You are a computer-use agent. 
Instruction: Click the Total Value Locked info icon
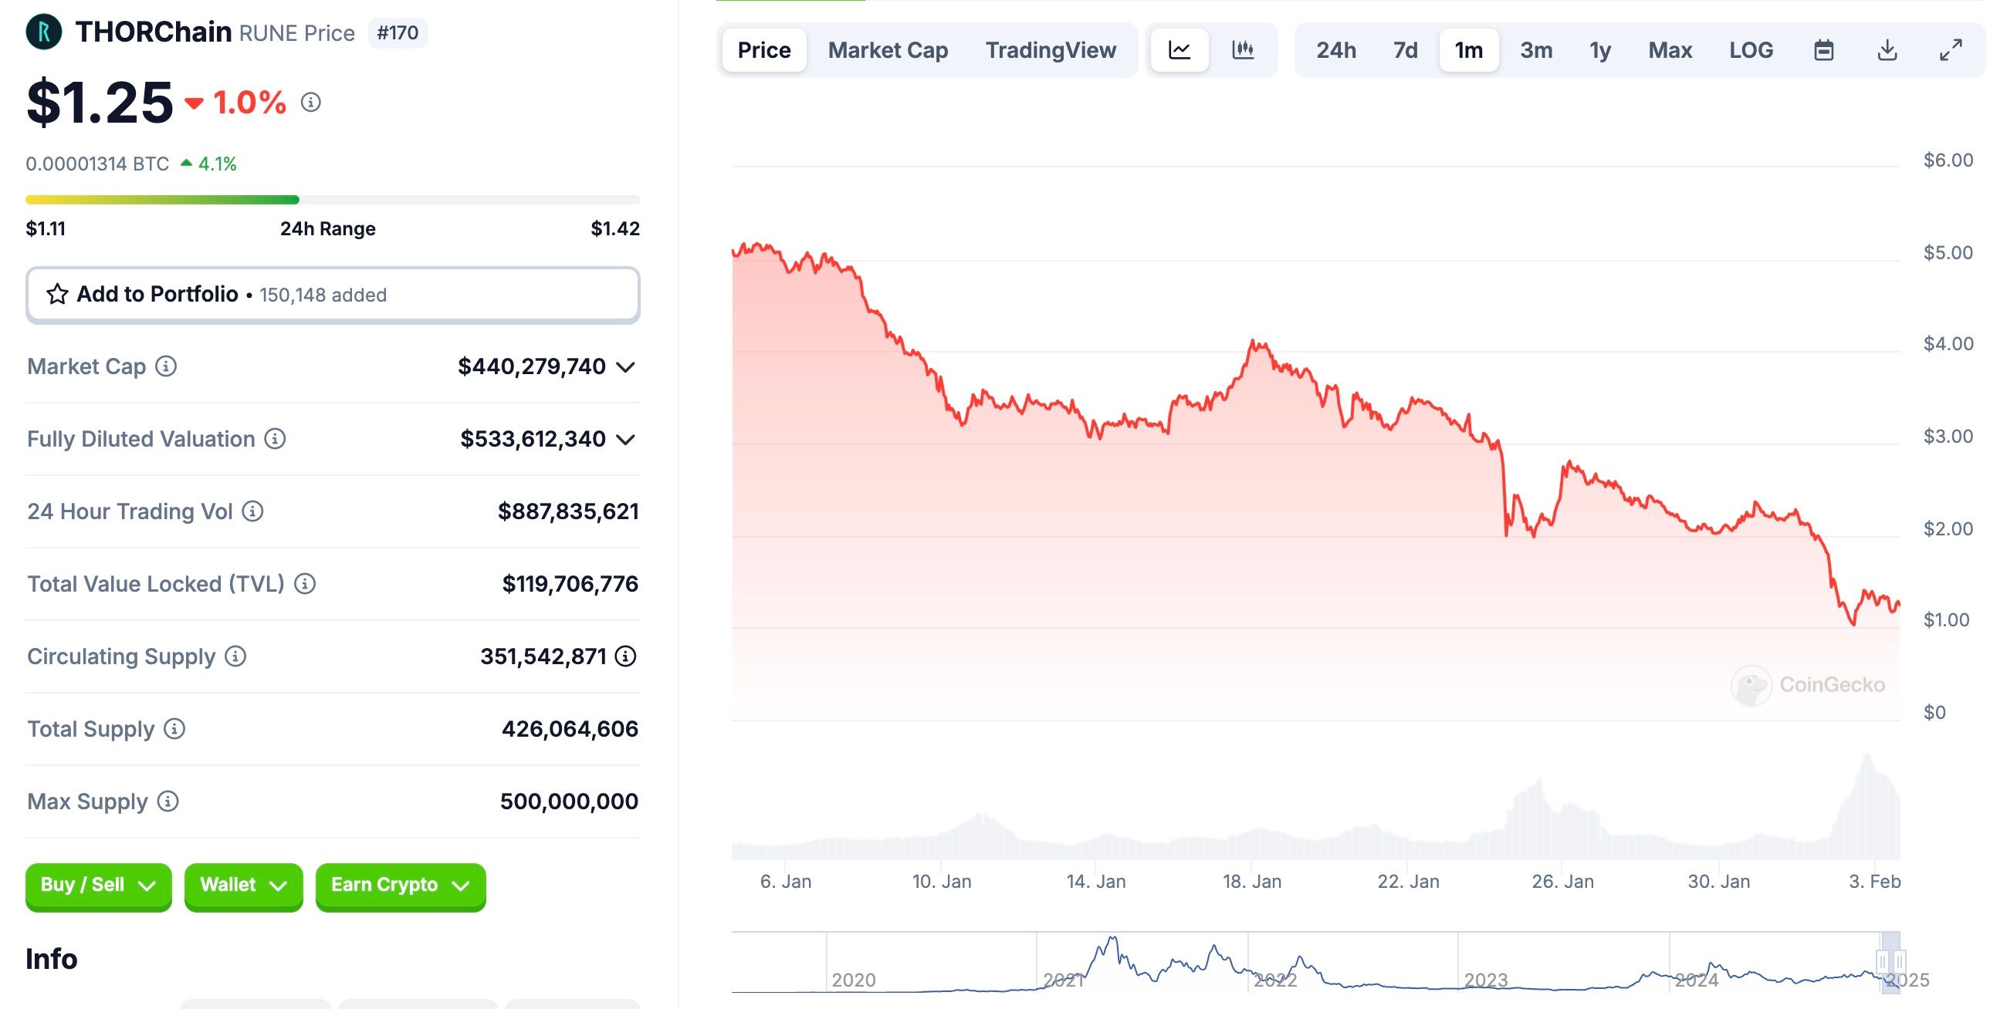tap(305, 584)
